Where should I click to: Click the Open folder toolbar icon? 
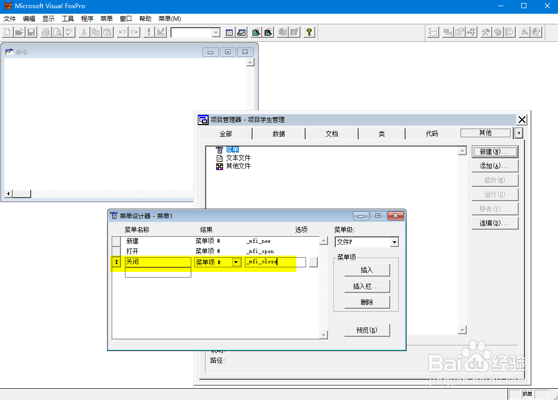pos(19,32)
